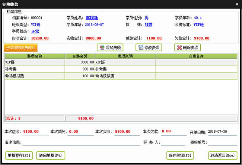Click the 开单日期 date field

[222, 132]
